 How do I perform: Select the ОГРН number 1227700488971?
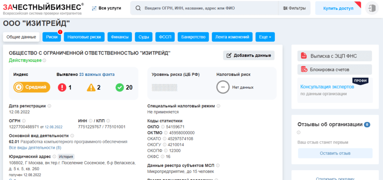coord(24,127)
